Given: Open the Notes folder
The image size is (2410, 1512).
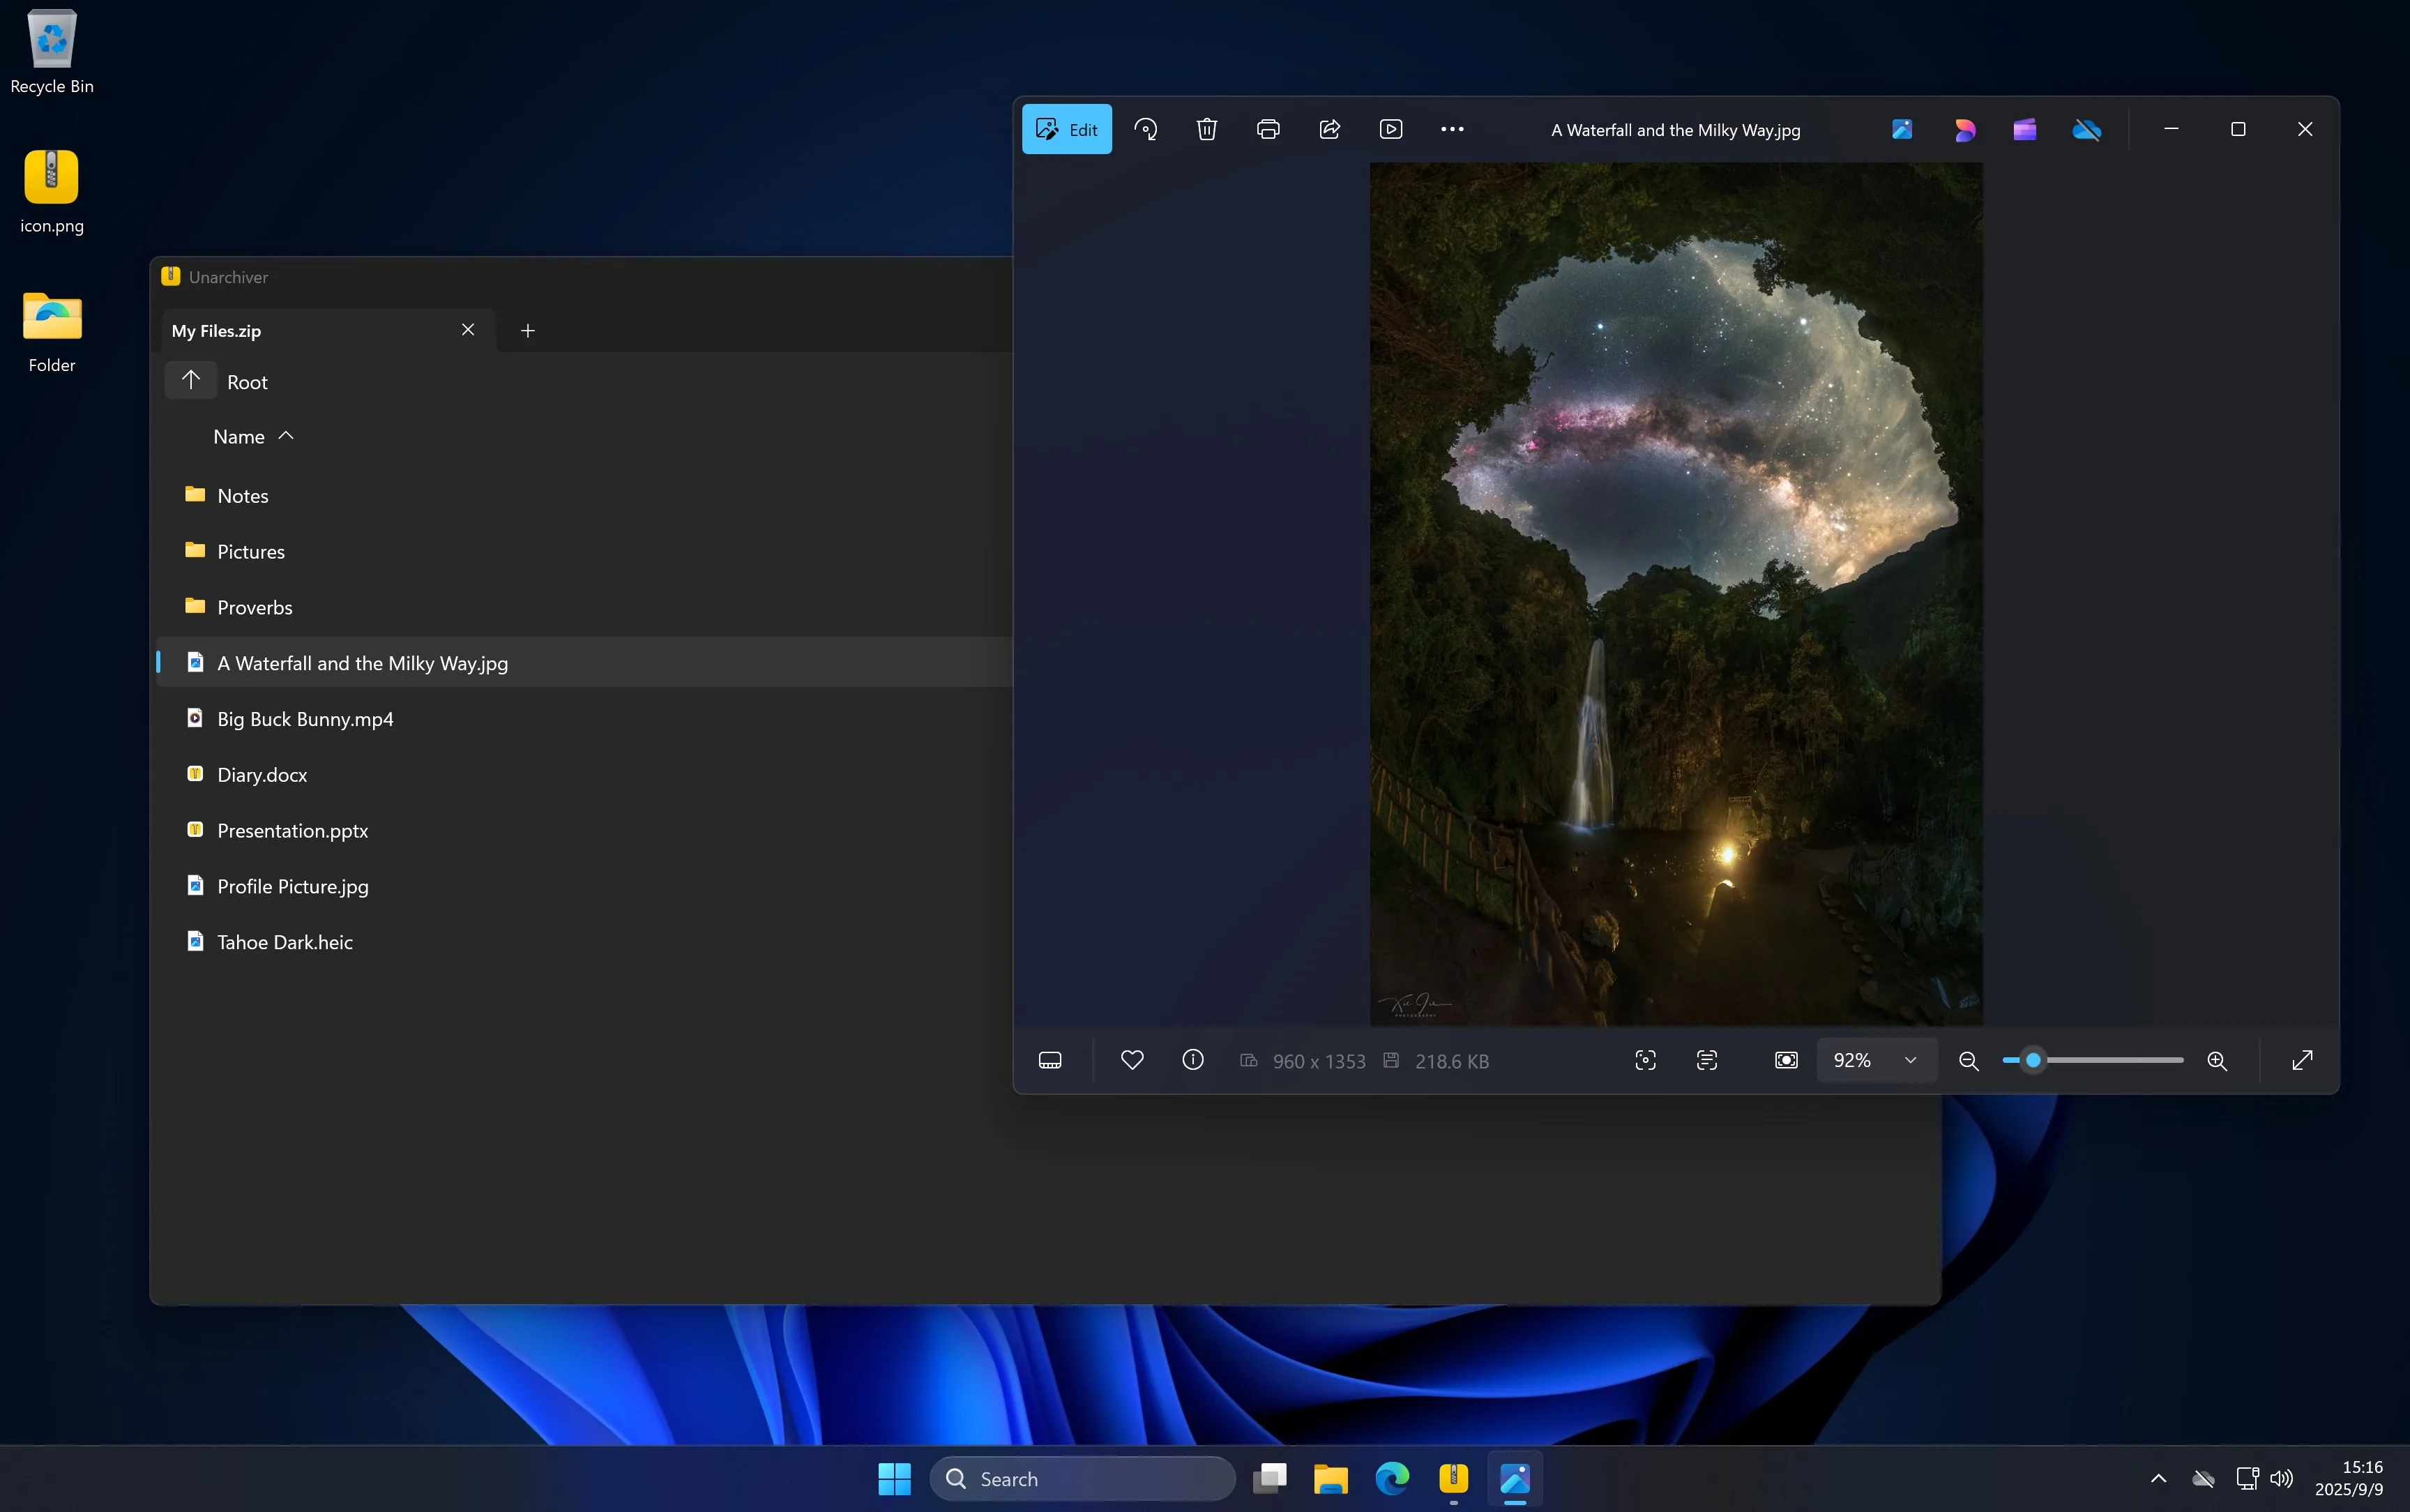Looking at the screenshot, I should coord(585,495).
